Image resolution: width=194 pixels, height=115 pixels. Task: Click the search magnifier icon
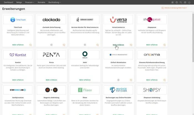point(181,2)
